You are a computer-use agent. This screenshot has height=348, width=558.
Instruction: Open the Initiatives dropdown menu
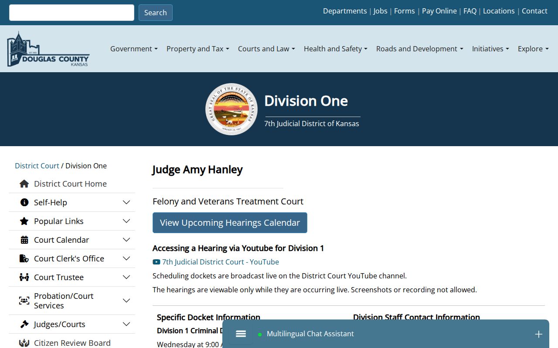tap(490, 49)
